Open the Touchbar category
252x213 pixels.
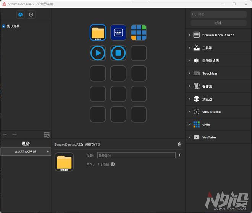tap(210, 73)
